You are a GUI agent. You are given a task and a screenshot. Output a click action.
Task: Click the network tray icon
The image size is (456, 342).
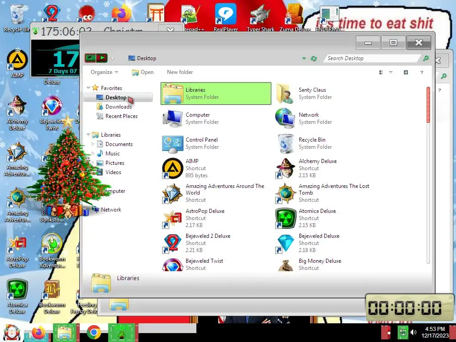click(x=403, y=332)
